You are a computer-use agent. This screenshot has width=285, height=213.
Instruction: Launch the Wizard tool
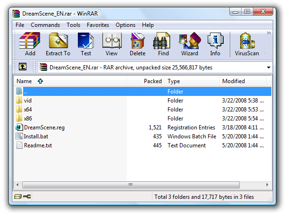click(190, 44)
